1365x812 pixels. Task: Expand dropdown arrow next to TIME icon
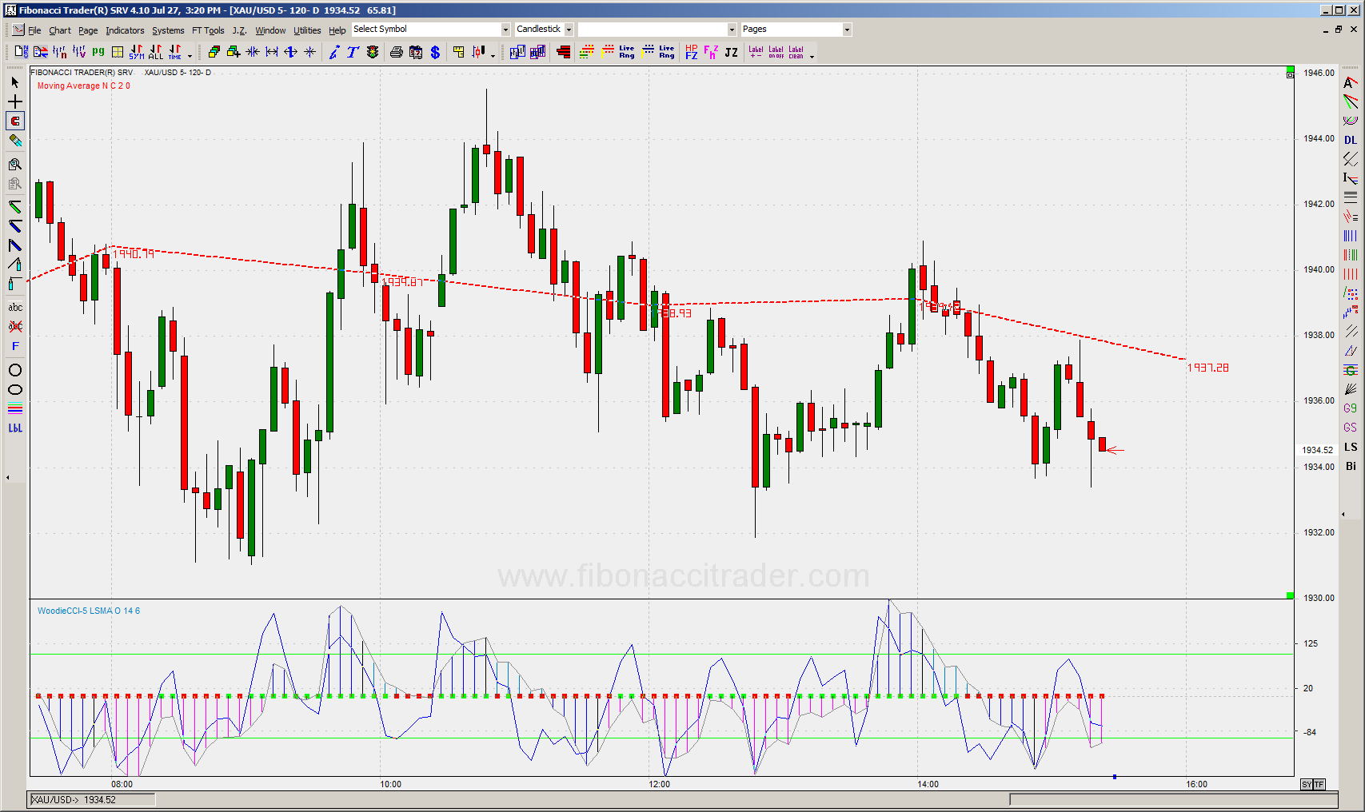coord(190,56)
